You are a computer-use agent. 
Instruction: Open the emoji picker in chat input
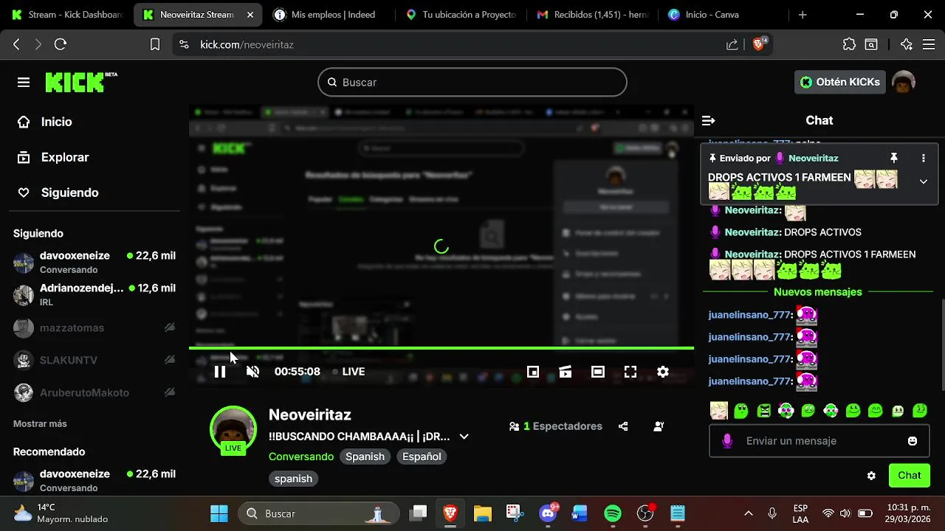[x=913, y=441]
